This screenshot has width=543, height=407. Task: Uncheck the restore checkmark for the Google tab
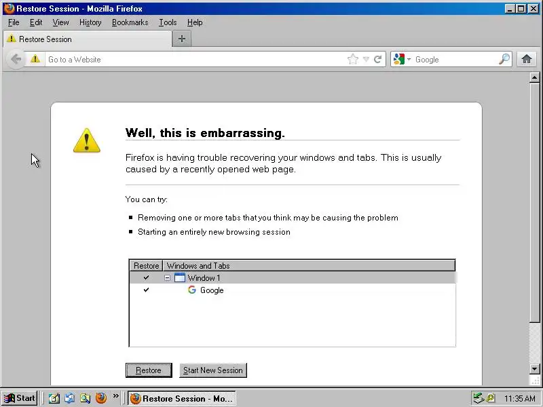(146, 290)
